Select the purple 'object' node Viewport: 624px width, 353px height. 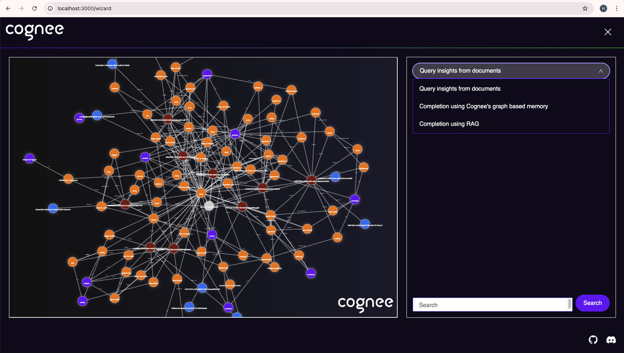(87, 282)
